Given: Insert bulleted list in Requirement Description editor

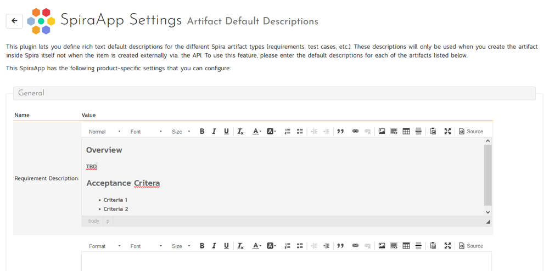Looking at the screenshot, I should 300,132.
